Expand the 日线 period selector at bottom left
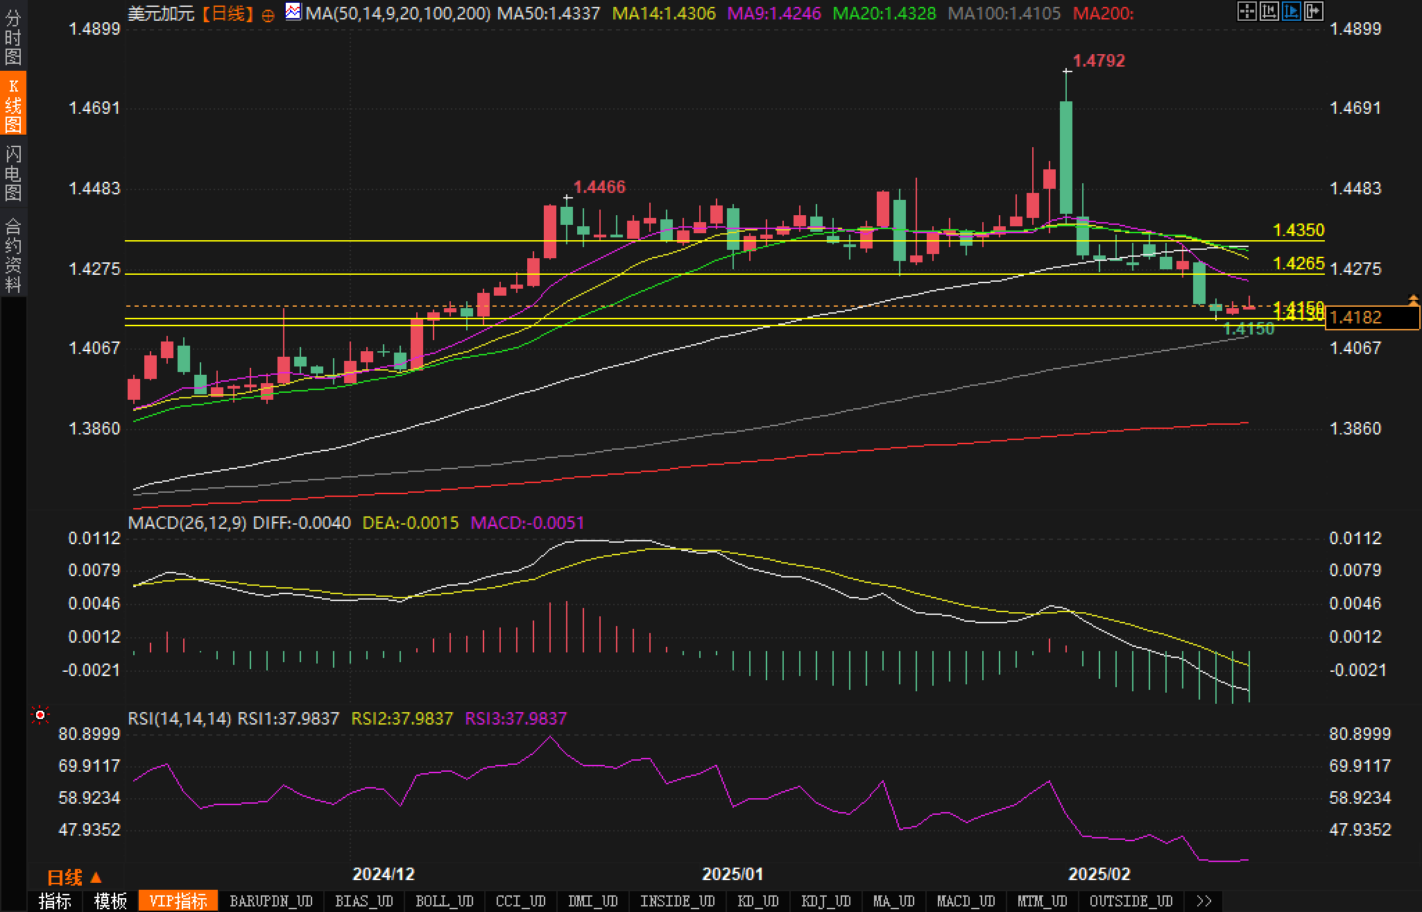 [x=75, y=877]
